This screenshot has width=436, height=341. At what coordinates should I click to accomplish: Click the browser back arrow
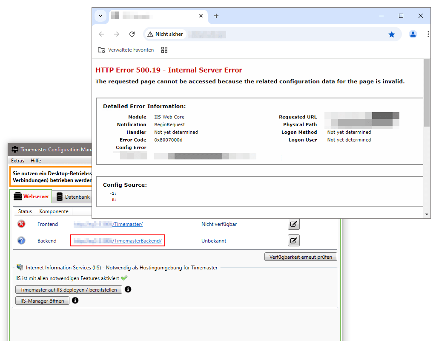tap(101, 34)
